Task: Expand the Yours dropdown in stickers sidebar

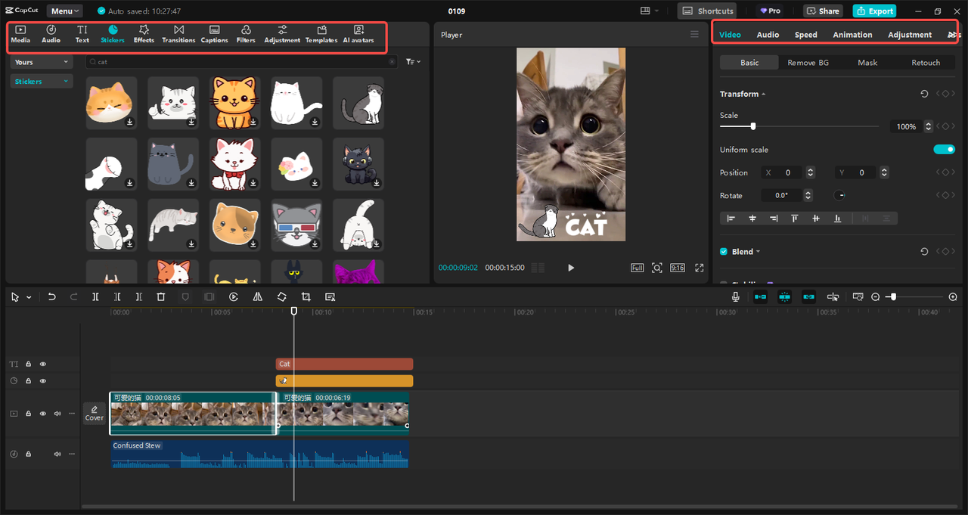Action: [42, 62]
